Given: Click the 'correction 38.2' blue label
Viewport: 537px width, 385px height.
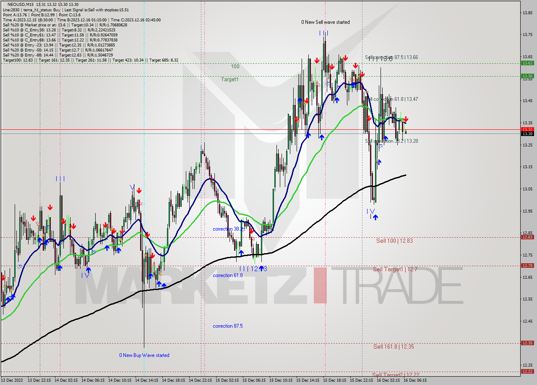Looking at the screenshot, I should pos(228,229).
